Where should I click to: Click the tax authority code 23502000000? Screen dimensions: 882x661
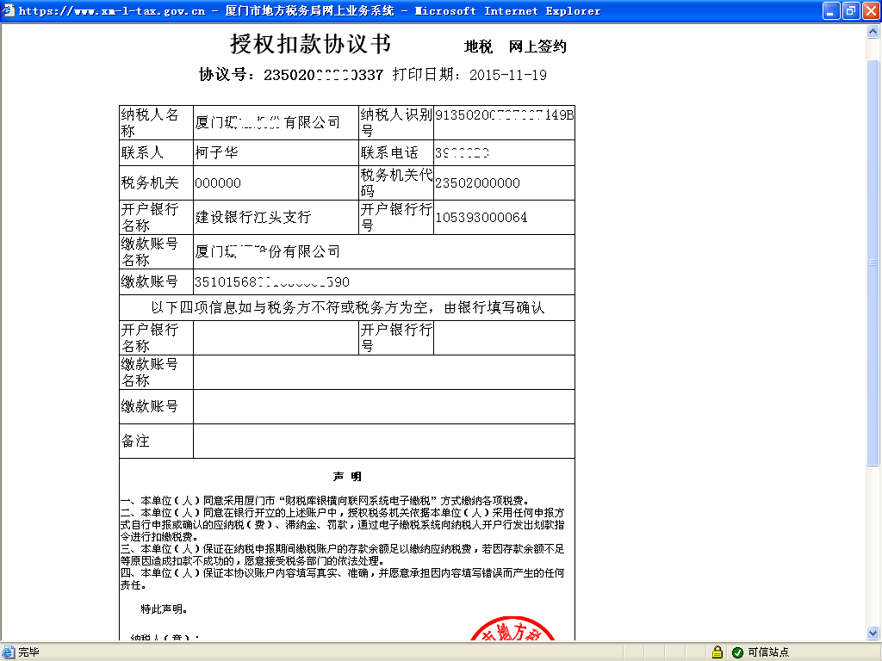pos(477,182)
